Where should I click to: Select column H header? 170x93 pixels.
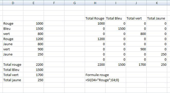(x=95, y=3)
